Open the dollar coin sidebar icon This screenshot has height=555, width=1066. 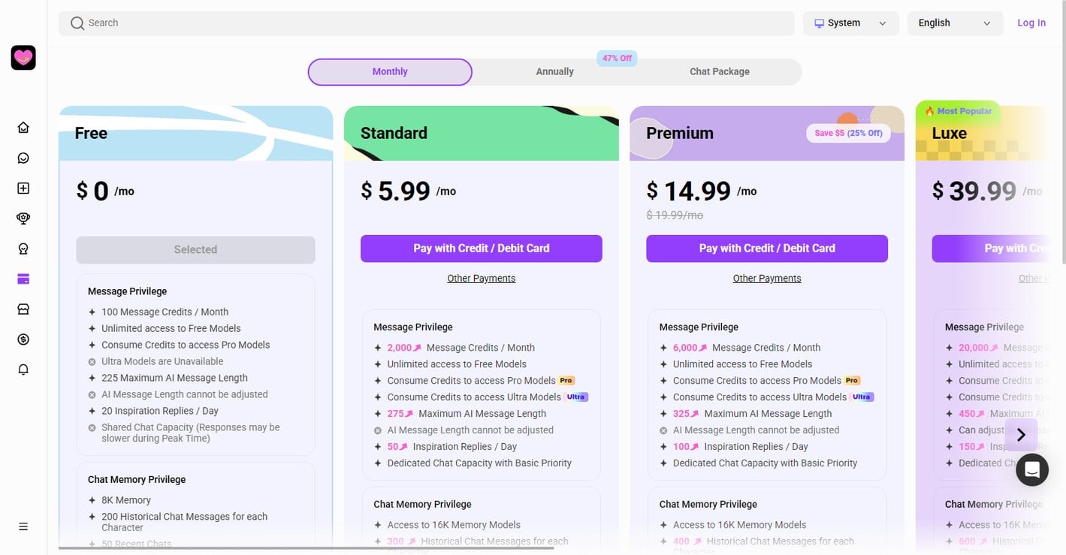click(23, 339)
